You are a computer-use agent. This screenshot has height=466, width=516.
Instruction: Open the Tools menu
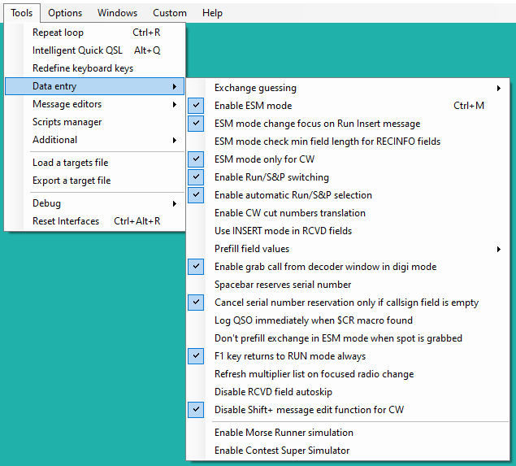coord(22,13)
